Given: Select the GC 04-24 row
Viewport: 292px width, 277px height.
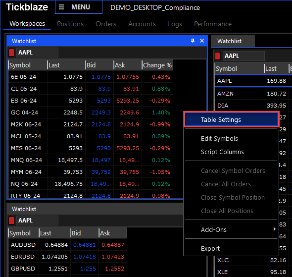Looking at the screenshot, I should 91,112.
